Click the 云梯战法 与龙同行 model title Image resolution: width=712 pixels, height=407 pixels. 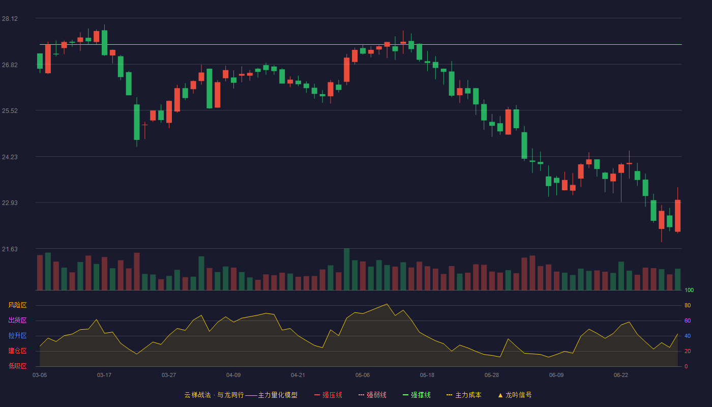[241, 395]
